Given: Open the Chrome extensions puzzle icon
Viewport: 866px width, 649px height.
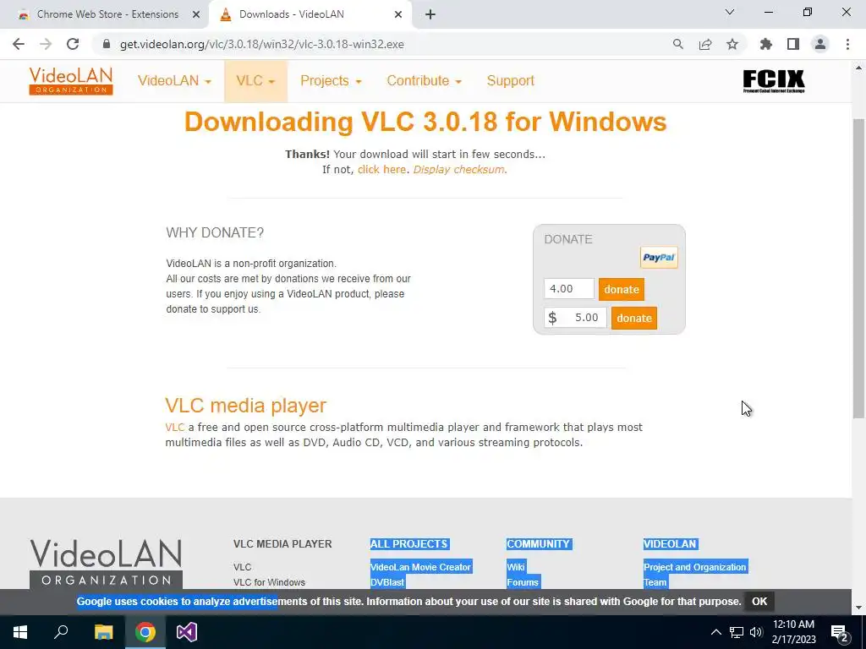Looking at the screenshot, I should tap(766, 44).
